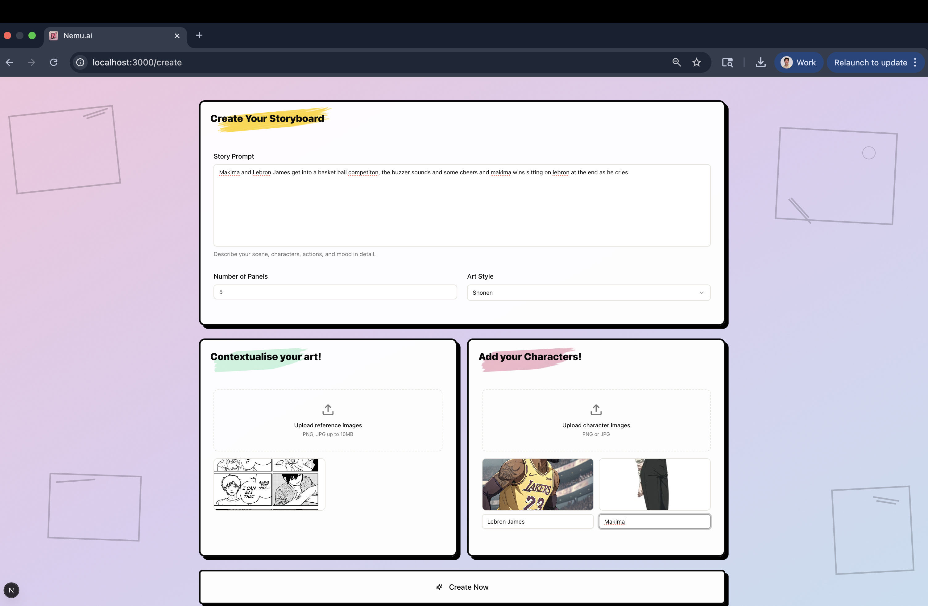Click the bookmark star icon
Image resolution: width=928 pixels, height=606 pixels.
pos(696,62)
